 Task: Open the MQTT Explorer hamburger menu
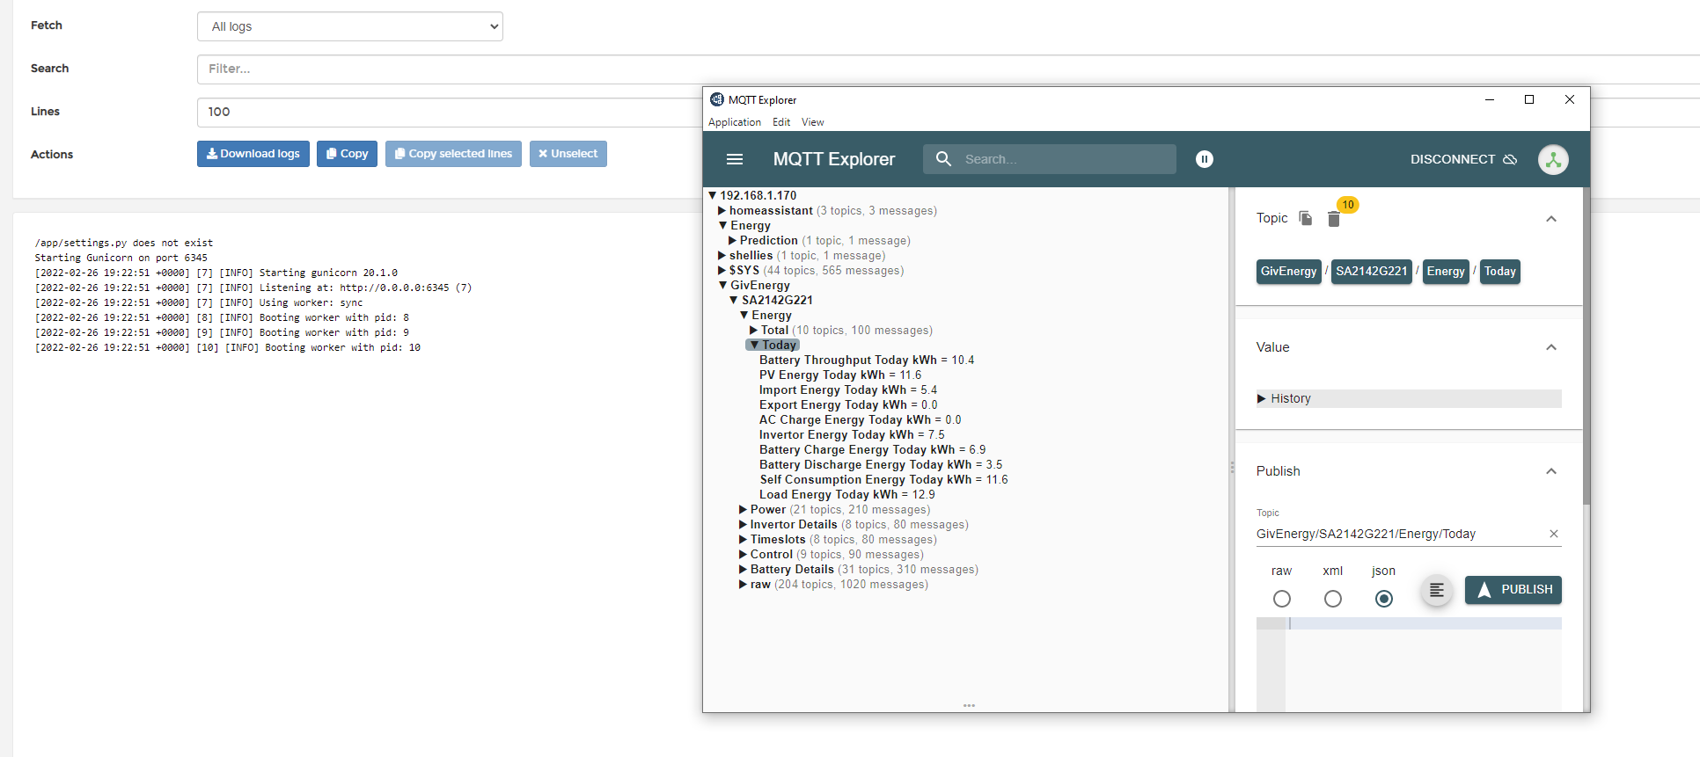coord(735,159)
